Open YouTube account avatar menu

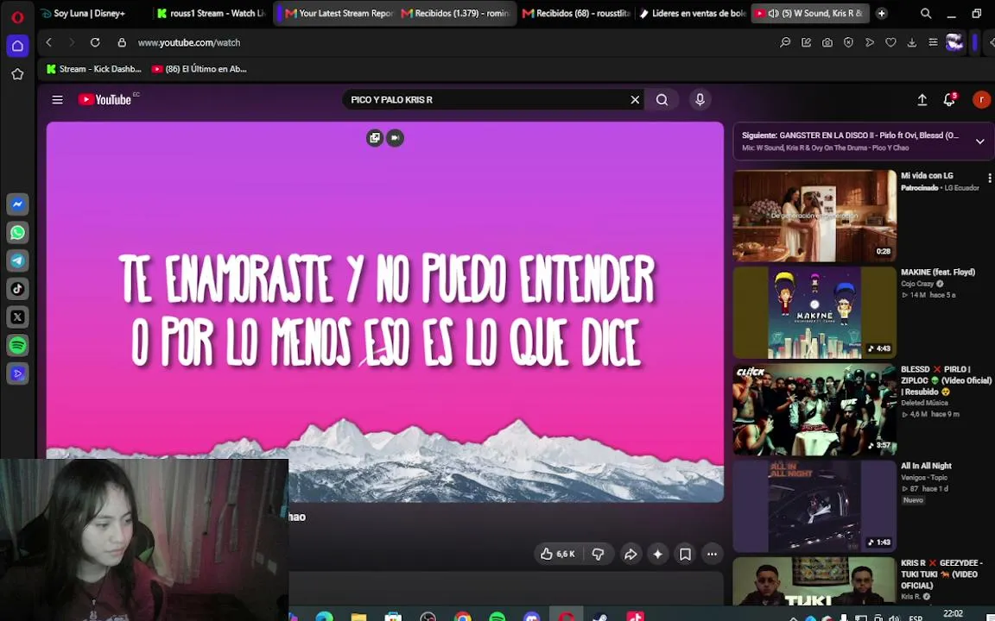coord(981,99)
